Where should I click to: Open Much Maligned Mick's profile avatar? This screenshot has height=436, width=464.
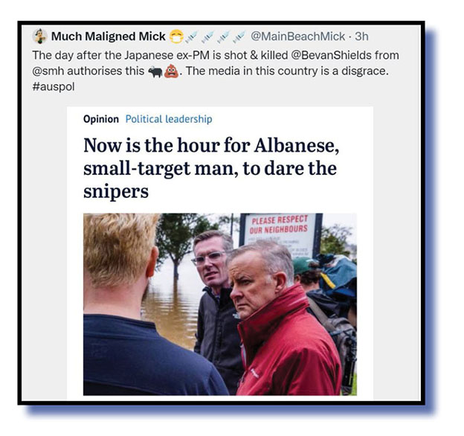point(39,36)
